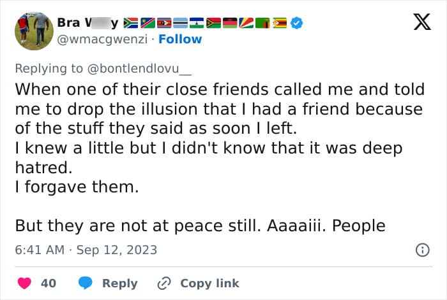Click the chain link copy icon
The width and height of the screenshot is (447, 300).
click(164, 283)
